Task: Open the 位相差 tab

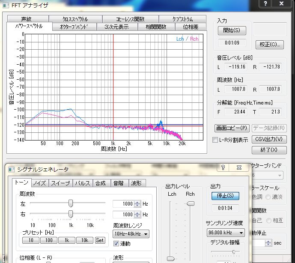Action: [191, 27]
